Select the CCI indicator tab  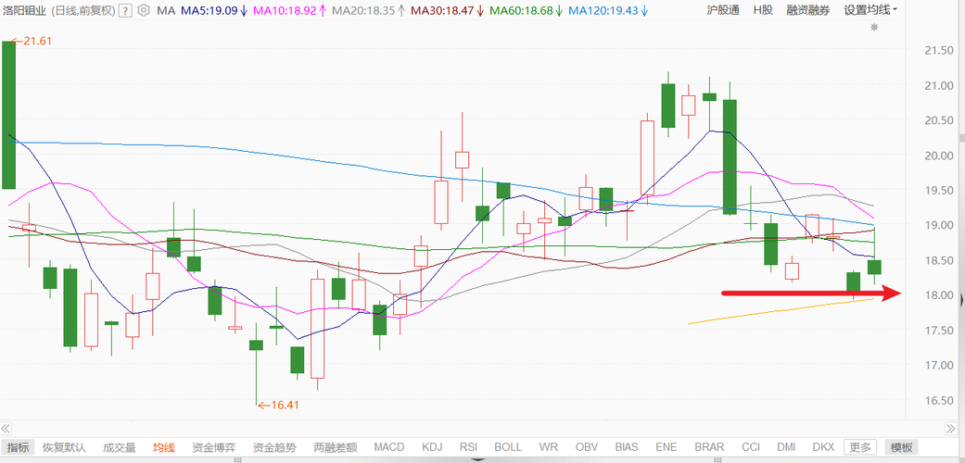750,447
